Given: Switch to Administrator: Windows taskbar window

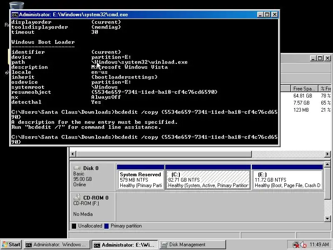Looking at the screenshot, I should (57, 245).
